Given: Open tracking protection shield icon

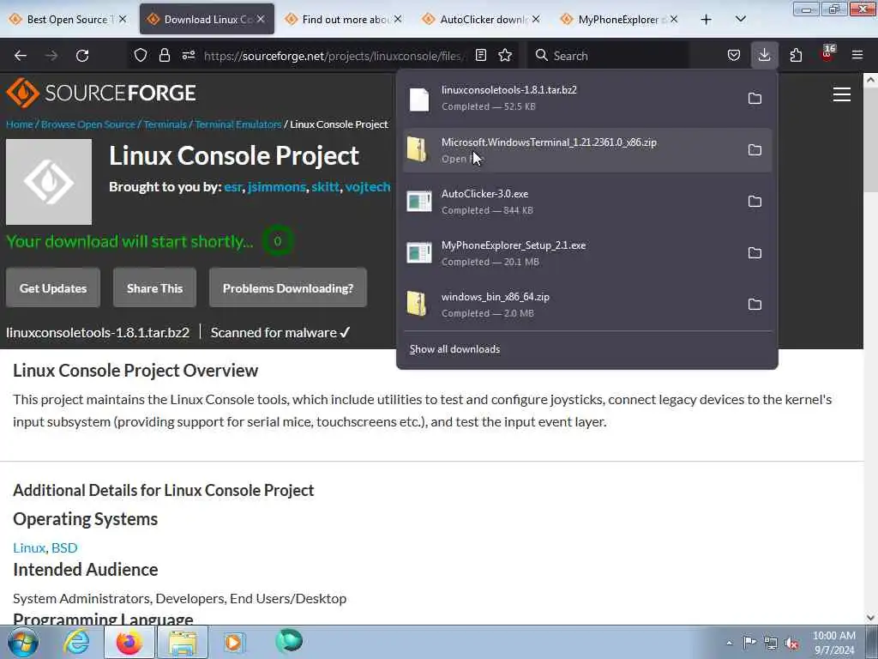Looking at the screenshot, I should (x=141, y=55).
